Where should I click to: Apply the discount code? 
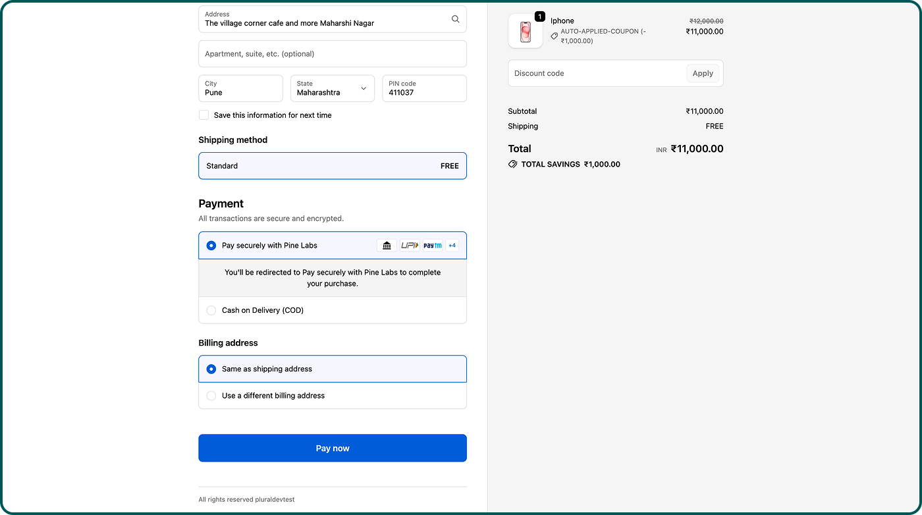coord(703,73)
